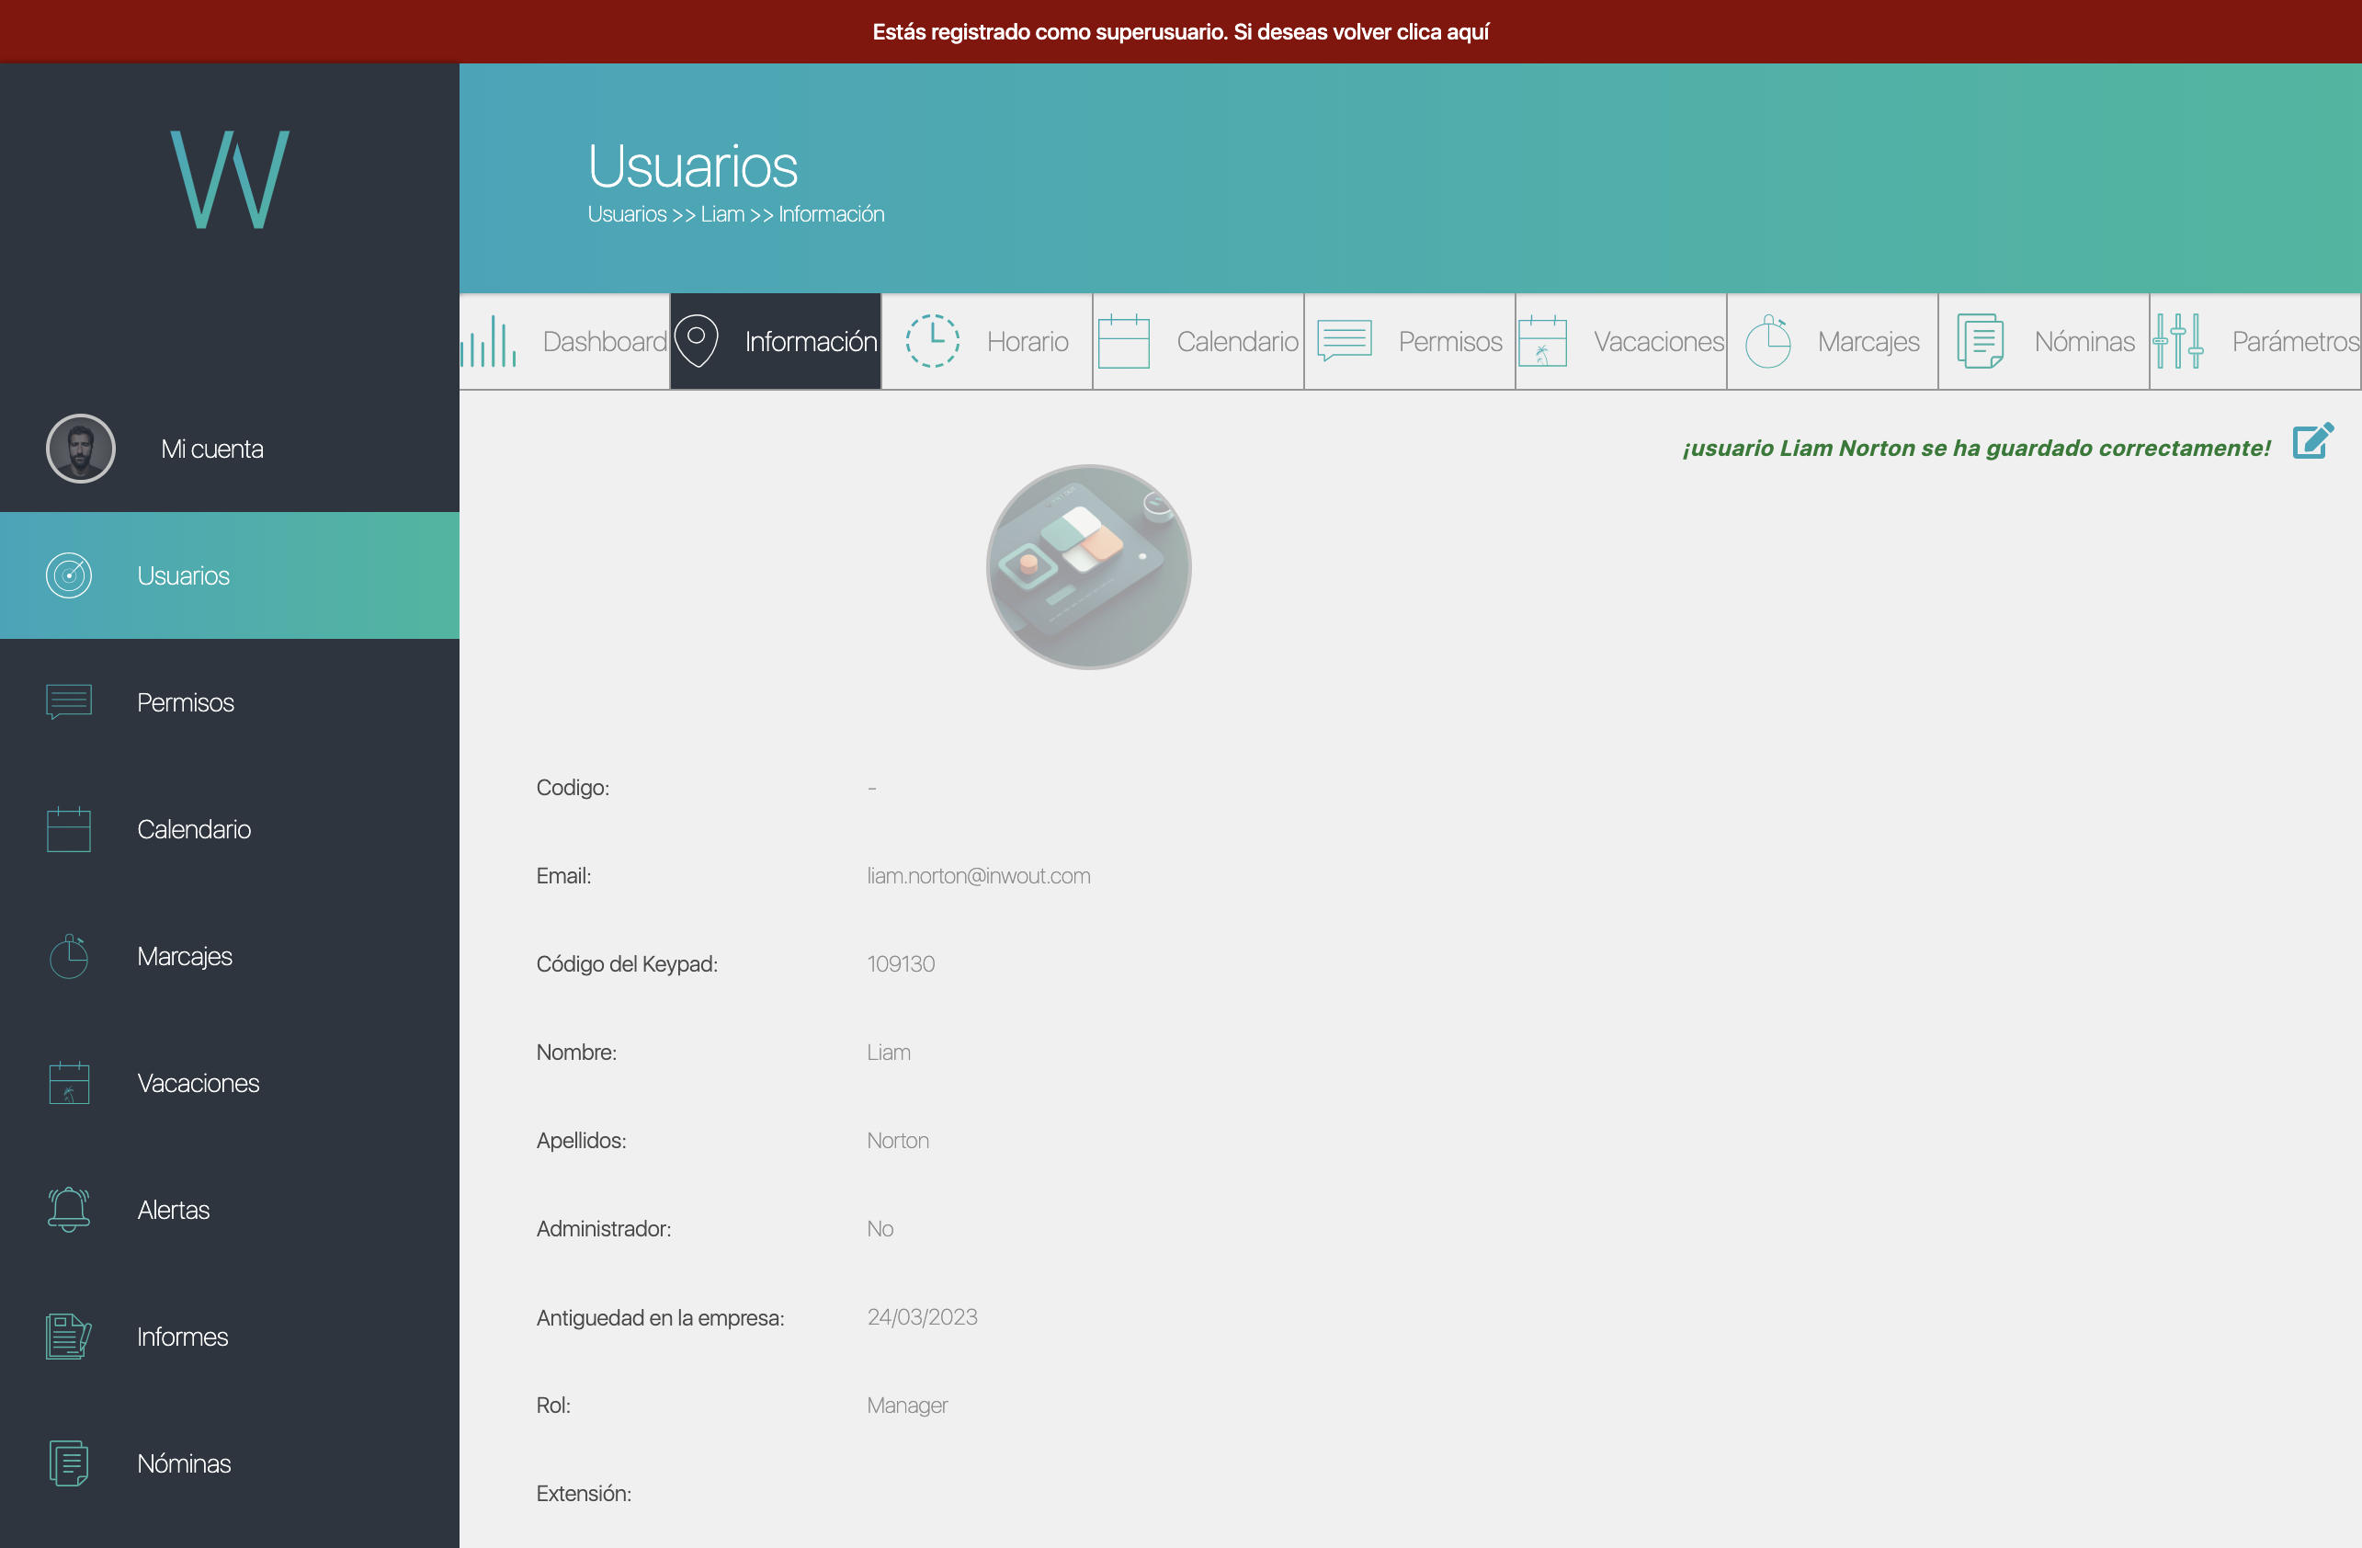Click the Nóminas document icon in sidebar
Screen dimensions: 2362x1548
(x=70, y=1463)
